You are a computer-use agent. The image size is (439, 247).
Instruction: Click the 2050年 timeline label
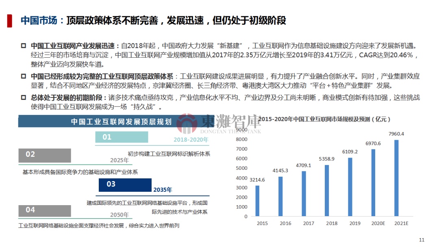click(x=120, y=215)
